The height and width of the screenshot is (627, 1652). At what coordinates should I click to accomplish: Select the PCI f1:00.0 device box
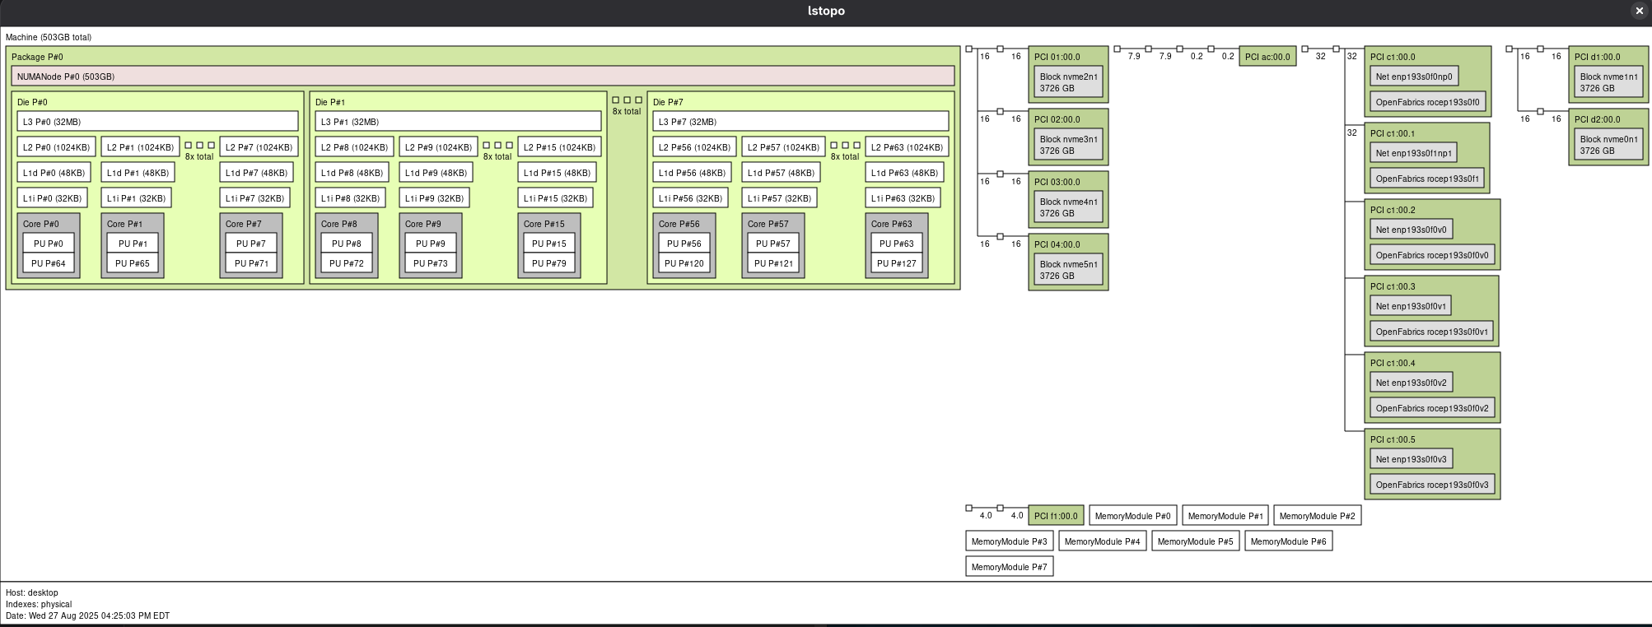point(1056,516)
